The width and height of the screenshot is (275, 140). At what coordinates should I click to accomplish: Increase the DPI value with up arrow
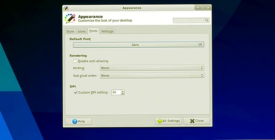pos(123,91)
